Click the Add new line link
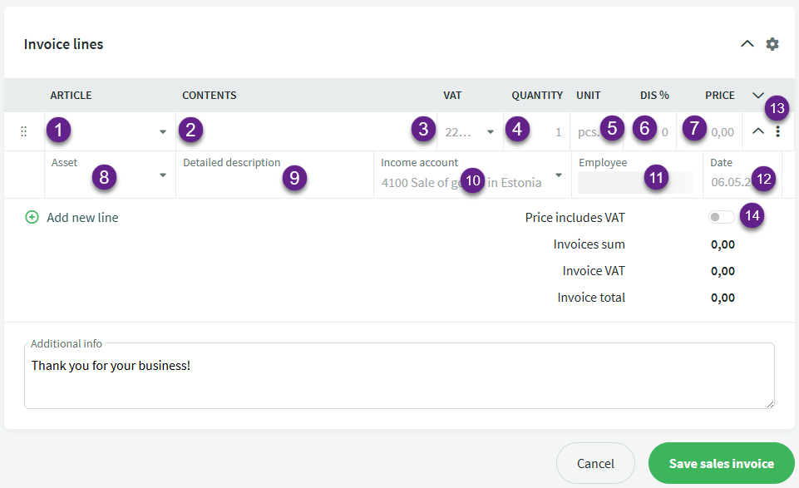Image resolution: width=799 pixels, height=488 pixels. [82, 218]
